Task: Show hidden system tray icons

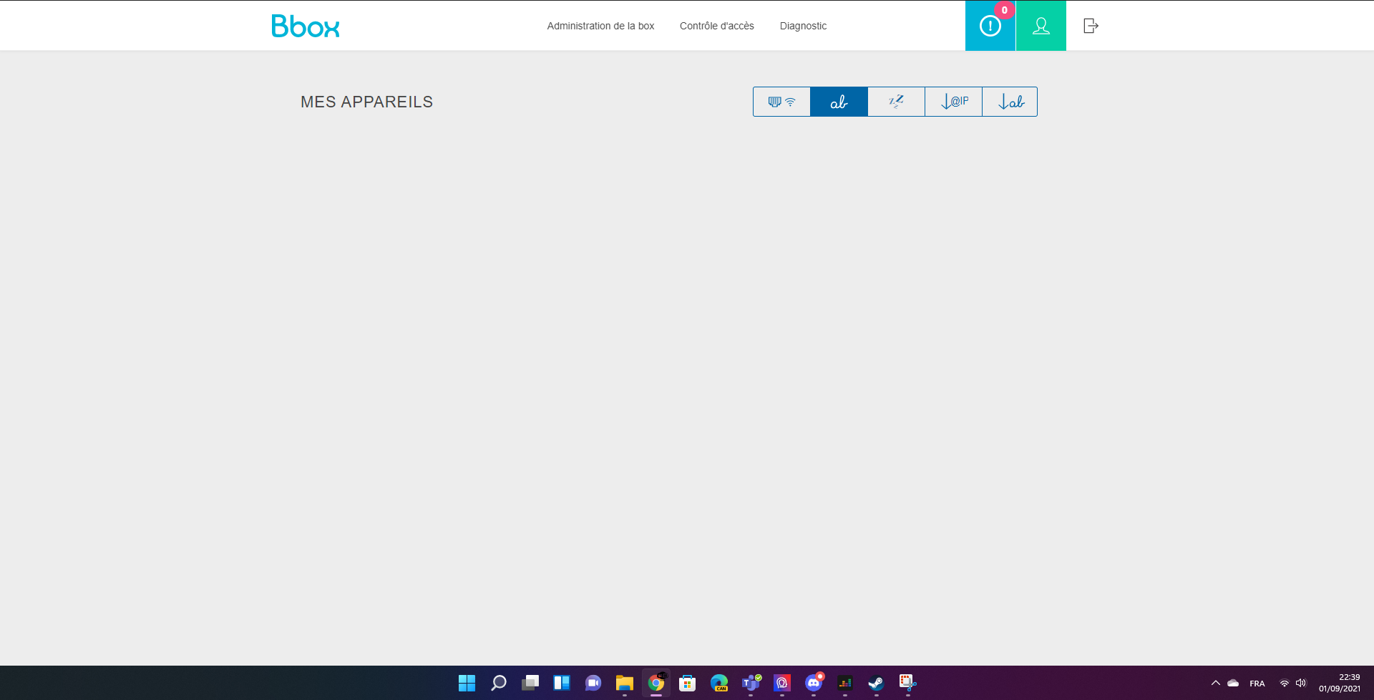Action: pos(1215,683)
